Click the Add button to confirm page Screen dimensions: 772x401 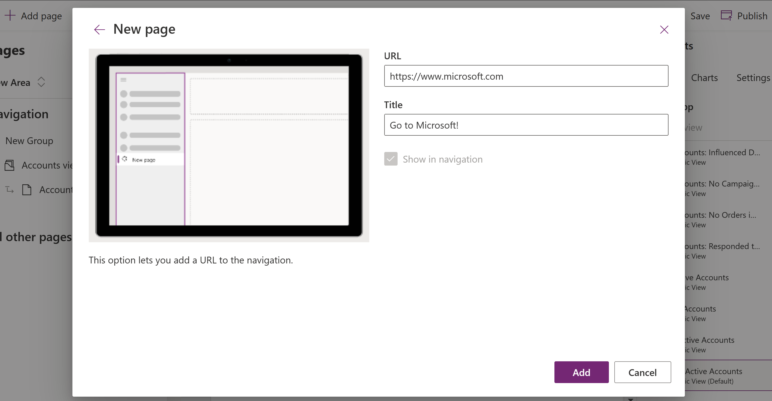(582, 372)
